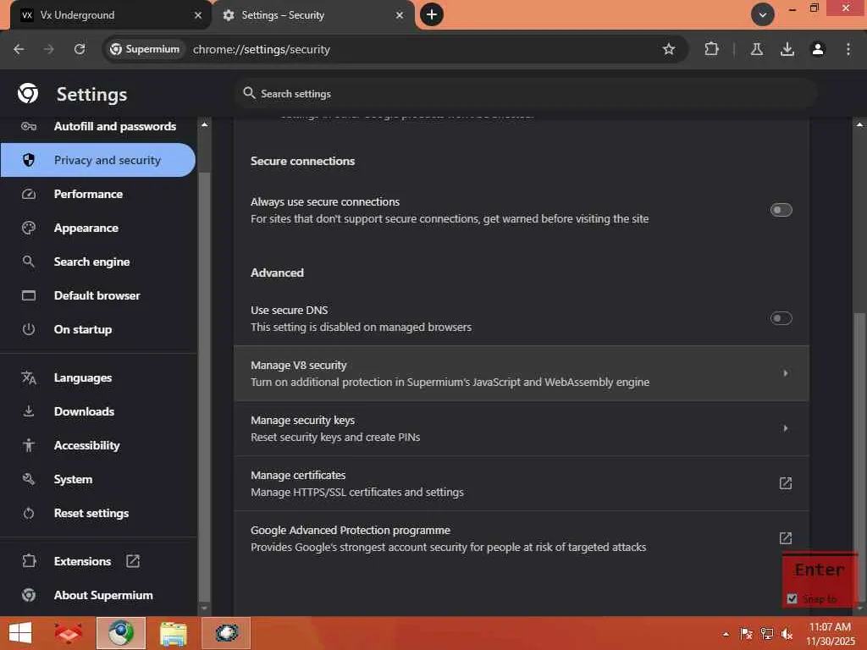Open Extensions from the sidebar

pyautogui.click(x=98, y=561)
